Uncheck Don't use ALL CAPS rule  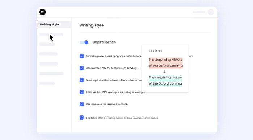pyautogui.click(x=82, y=92)
